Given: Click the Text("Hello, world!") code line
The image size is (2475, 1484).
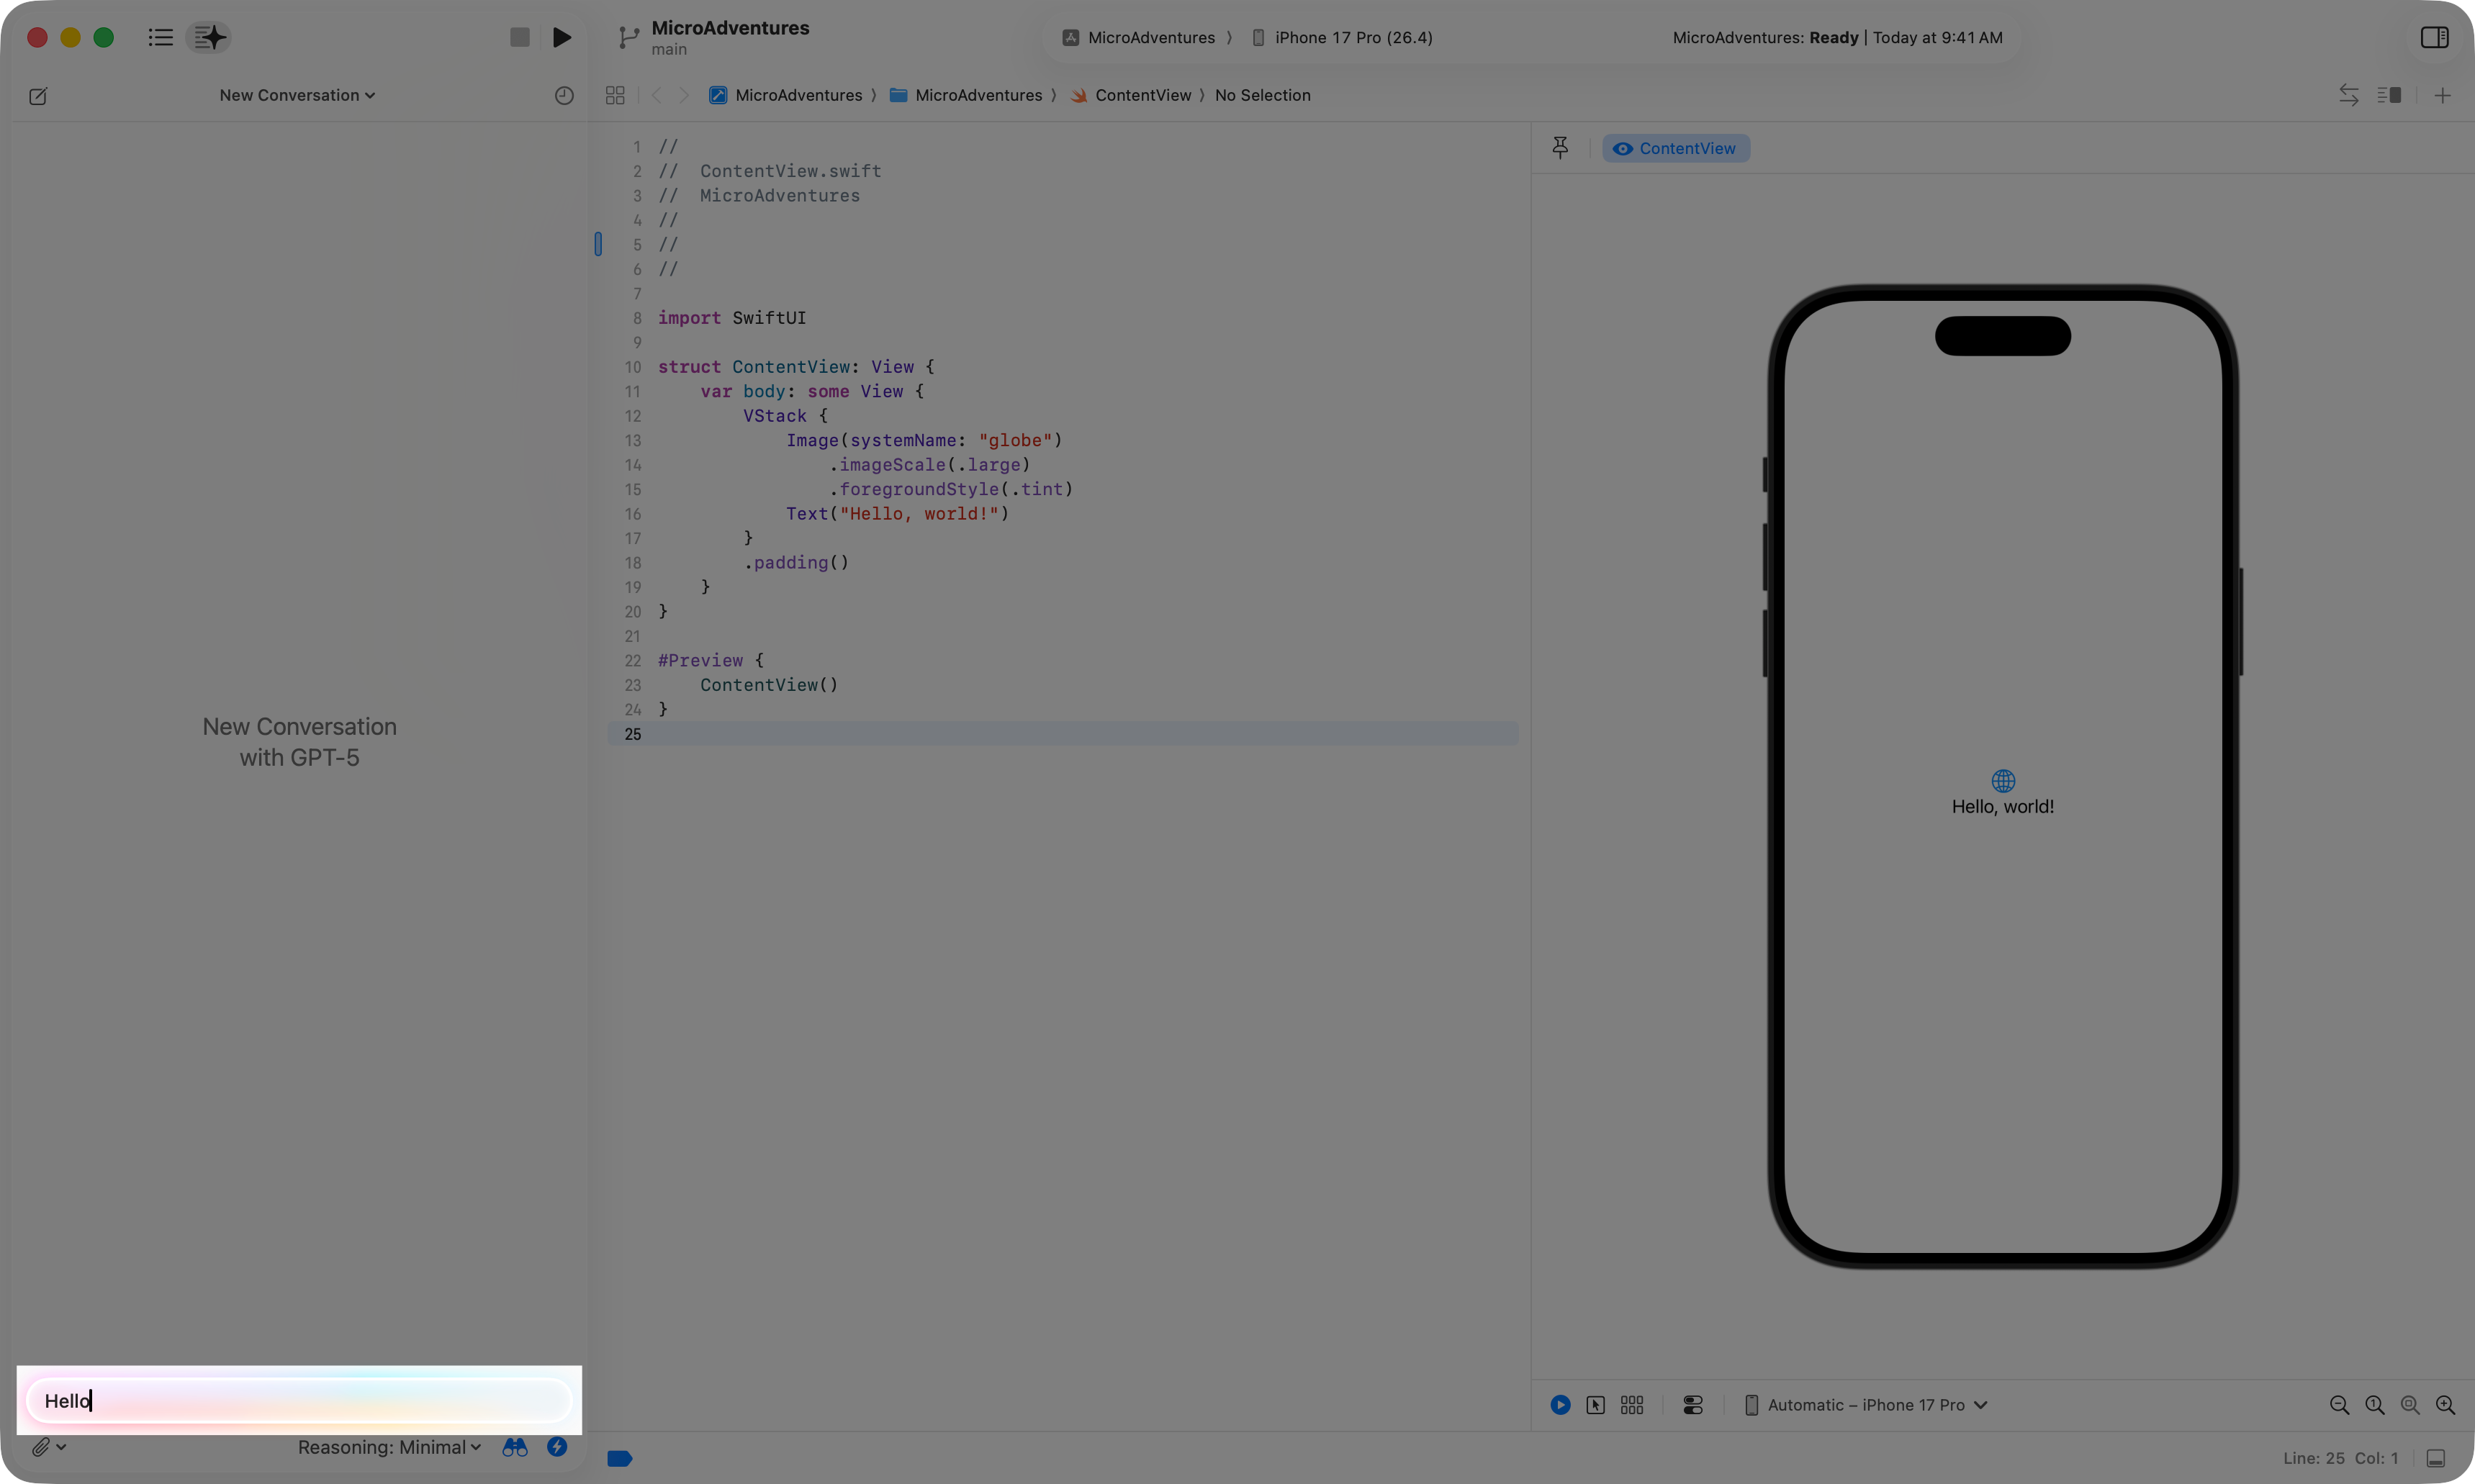Looking at the screenshot, I should pyautogui.click(x=898, y=514).
